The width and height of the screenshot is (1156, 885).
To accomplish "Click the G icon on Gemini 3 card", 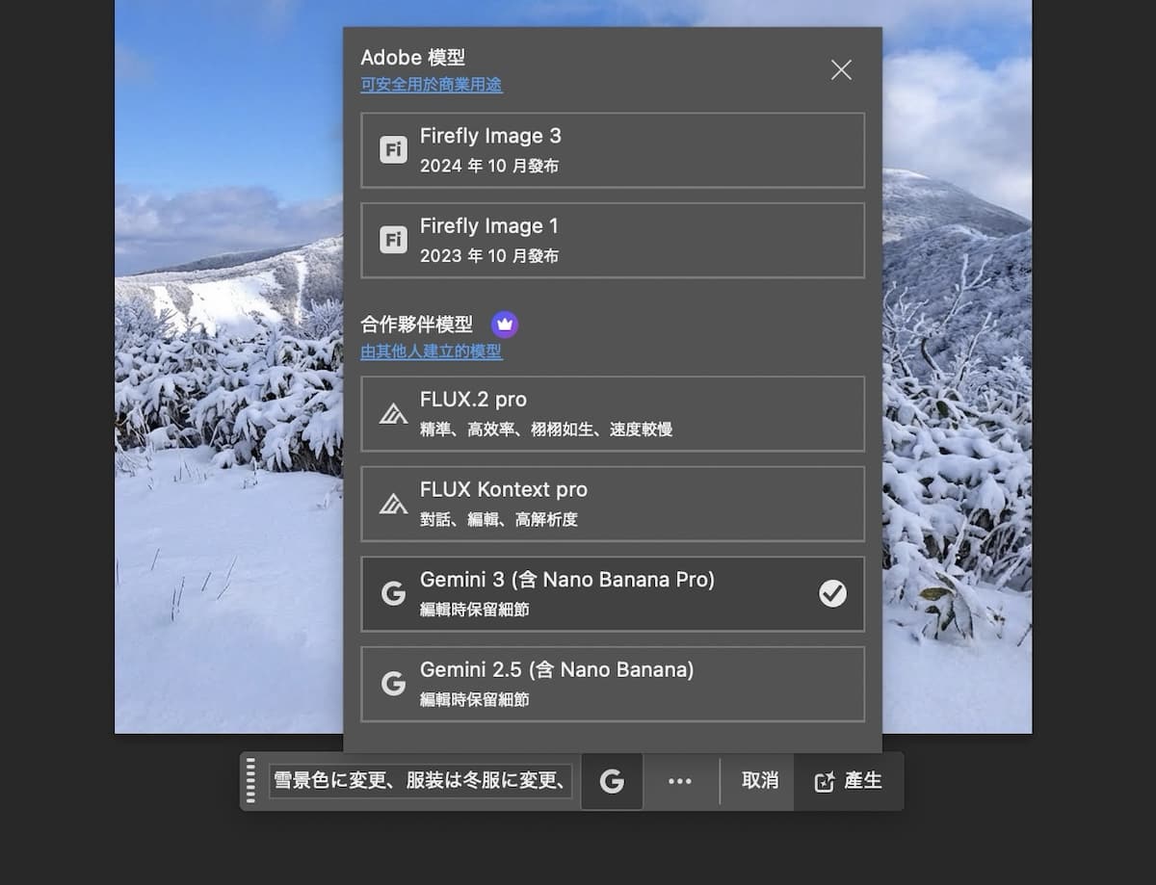I will pos(393,593).
